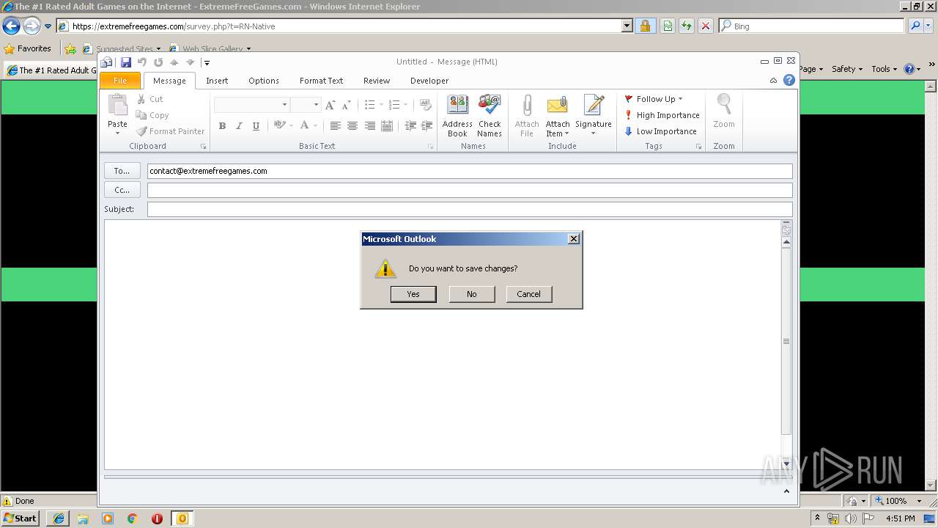This screenshot has width=938, height=528.
Task: Go to previous item arrow
Action: 174,62
